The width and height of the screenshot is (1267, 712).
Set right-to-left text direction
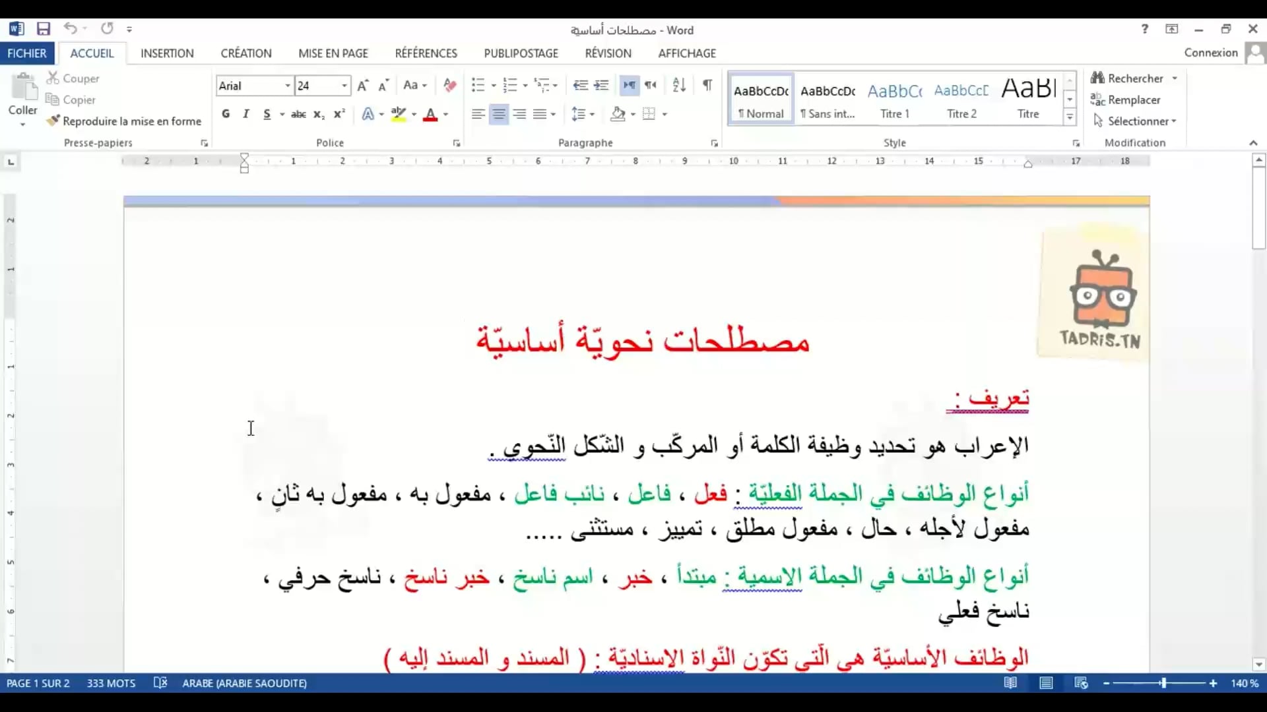click(x=651, y=85)
